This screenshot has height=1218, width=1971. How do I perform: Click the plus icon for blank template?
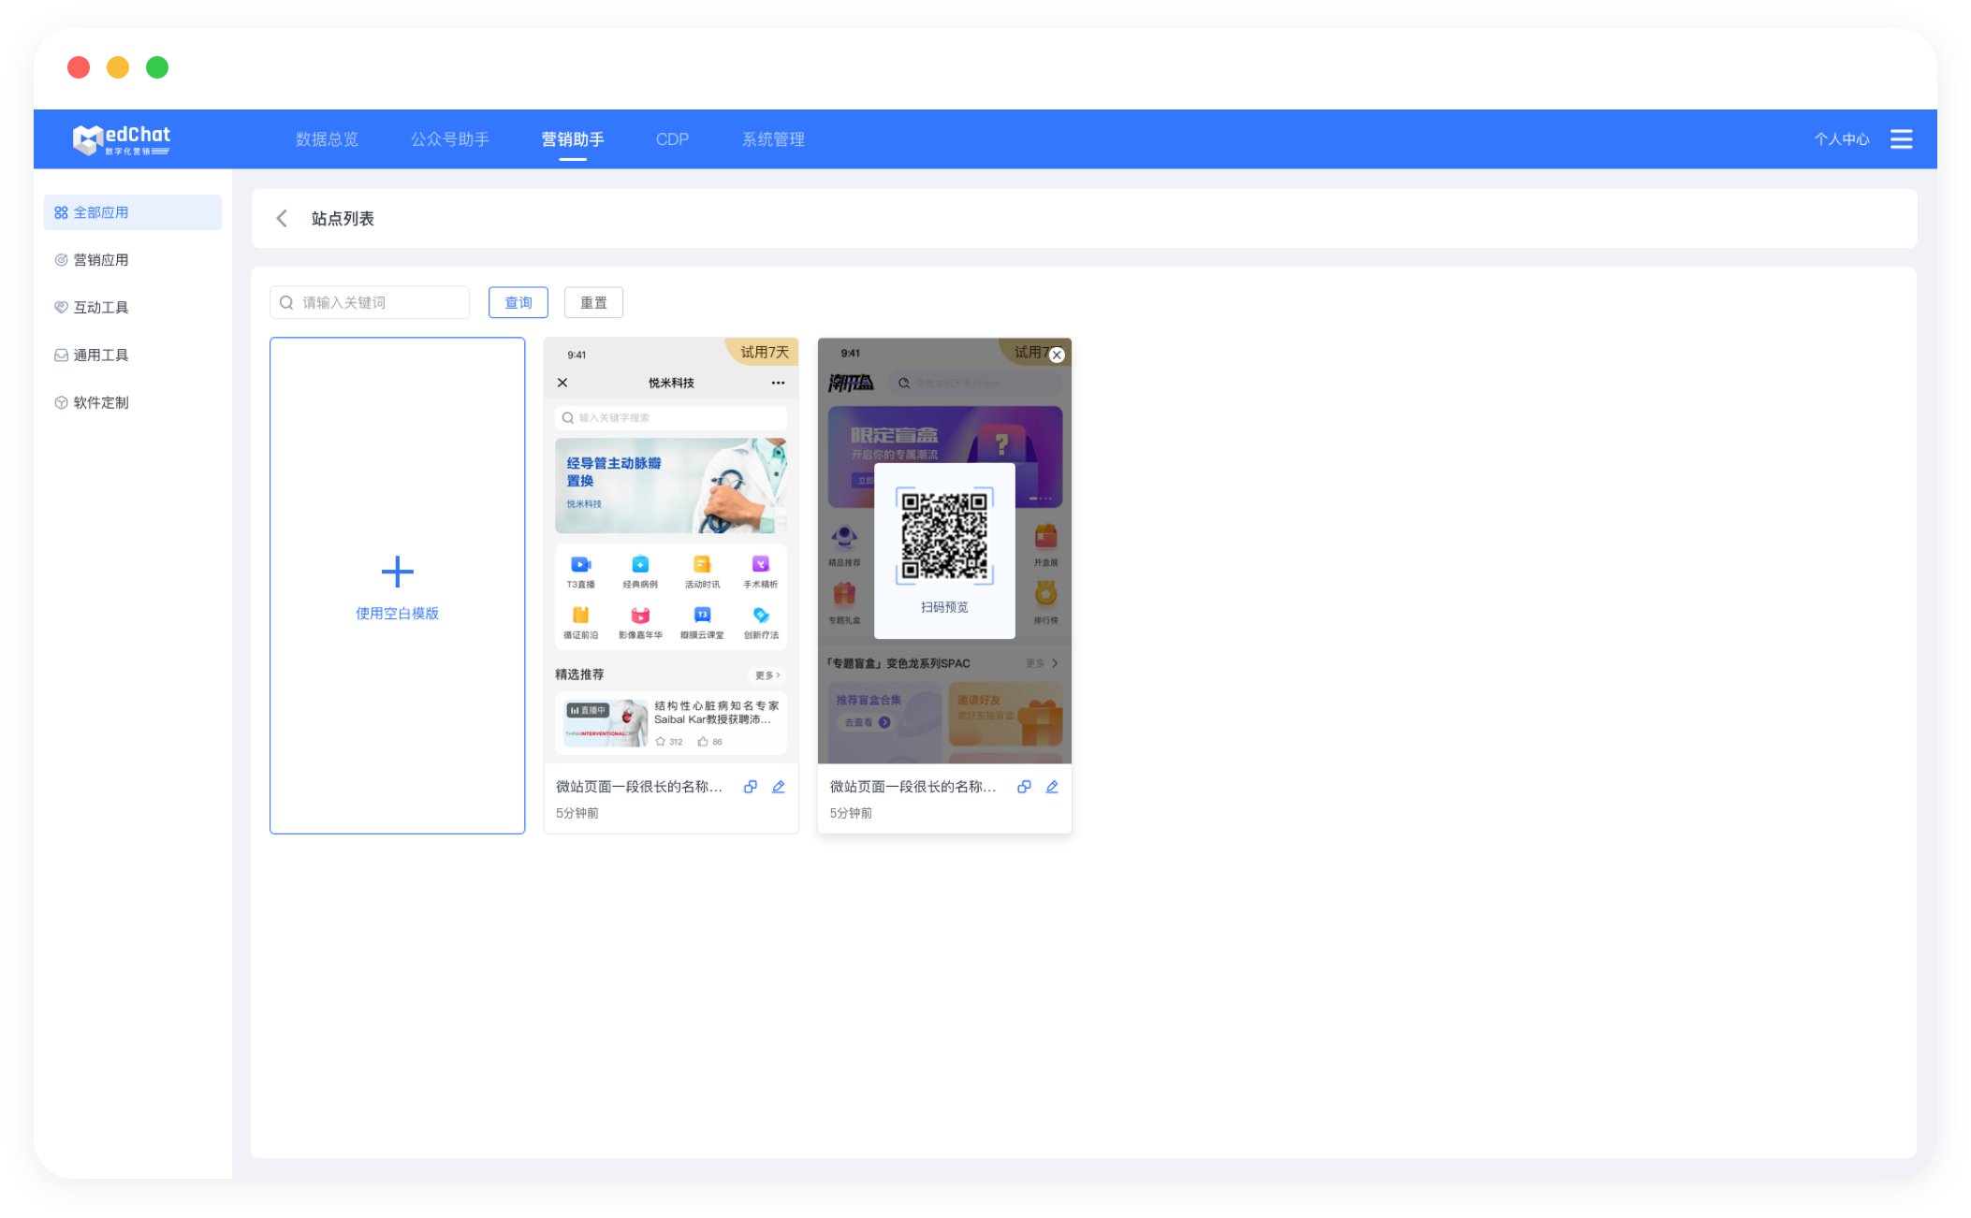(398, 572)
